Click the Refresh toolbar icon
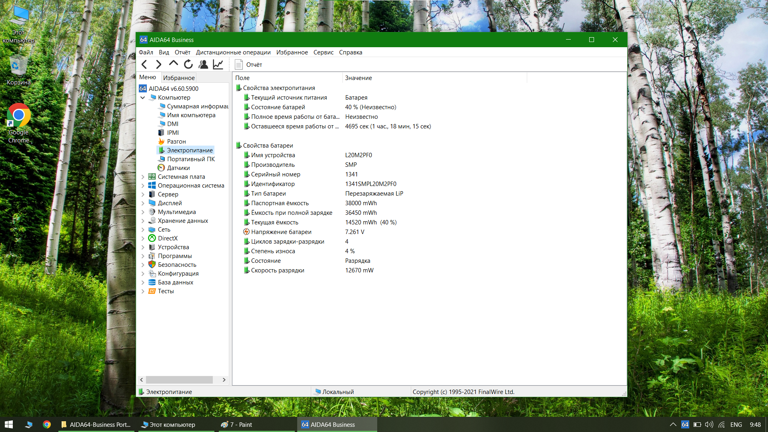The height and width of the screenshot is (432, 768). click(188, 64)
